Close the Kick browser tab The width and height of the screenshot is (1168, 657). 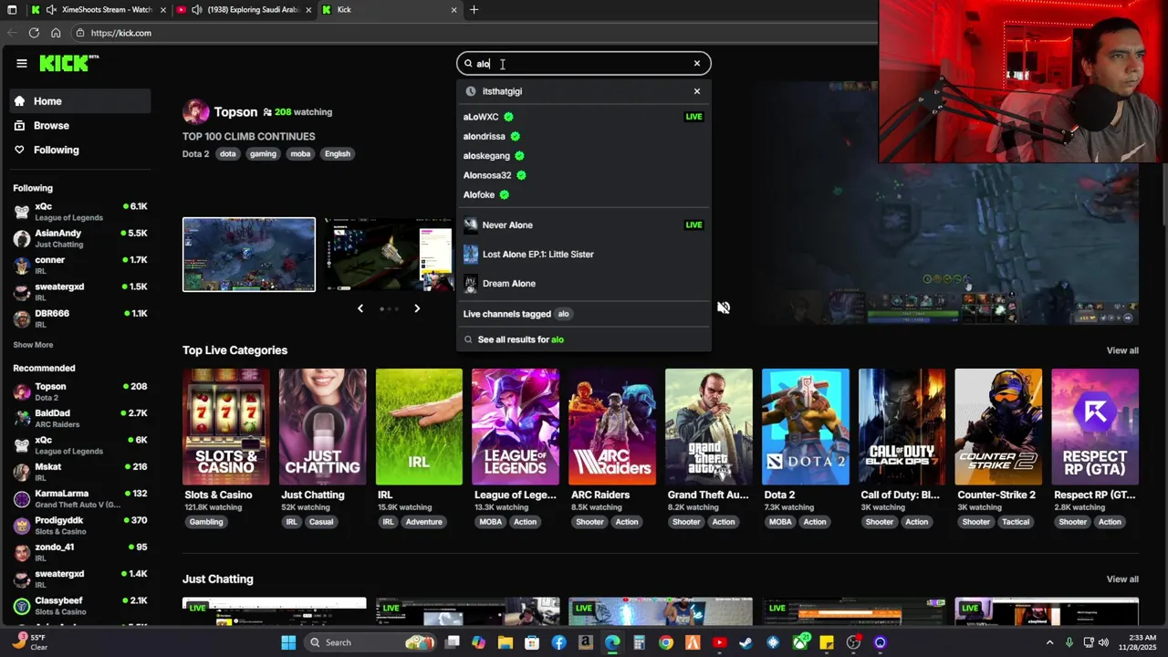tap(454, 10)
